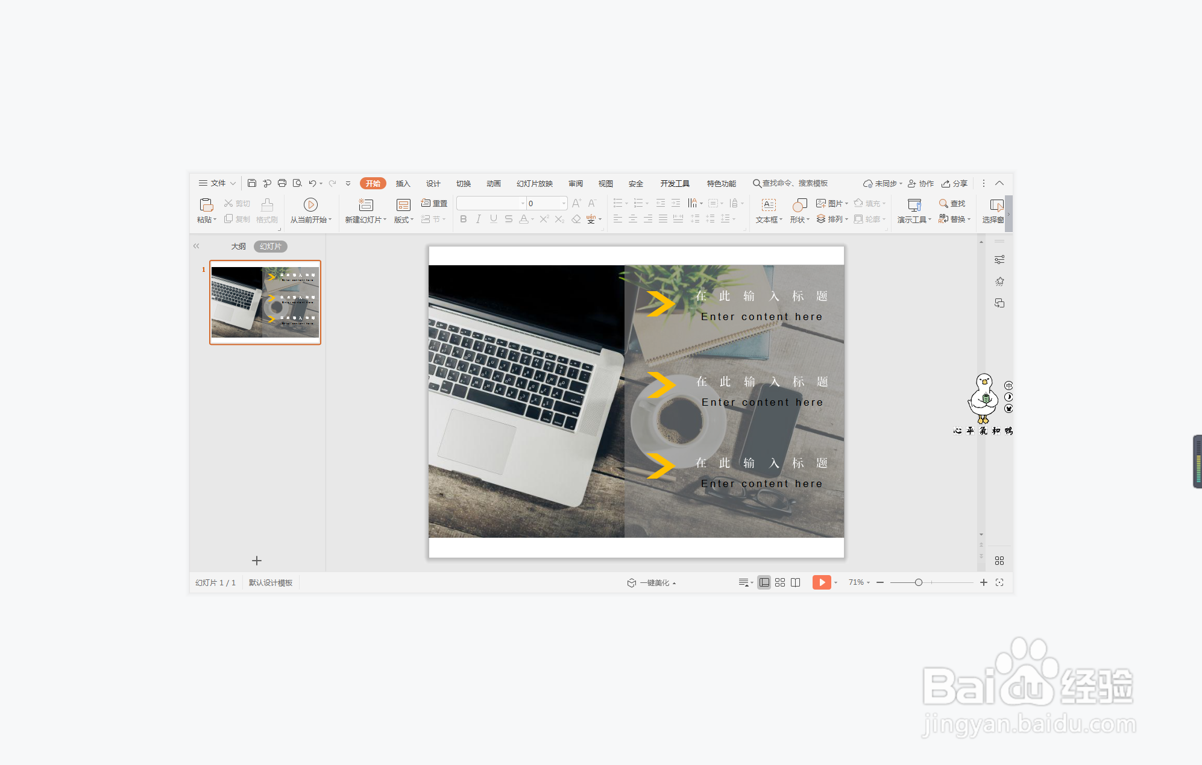Screen dimensions: 1202x765
Task: Click the Slide Sorter view grid icon
Action: tap(780, 582)
